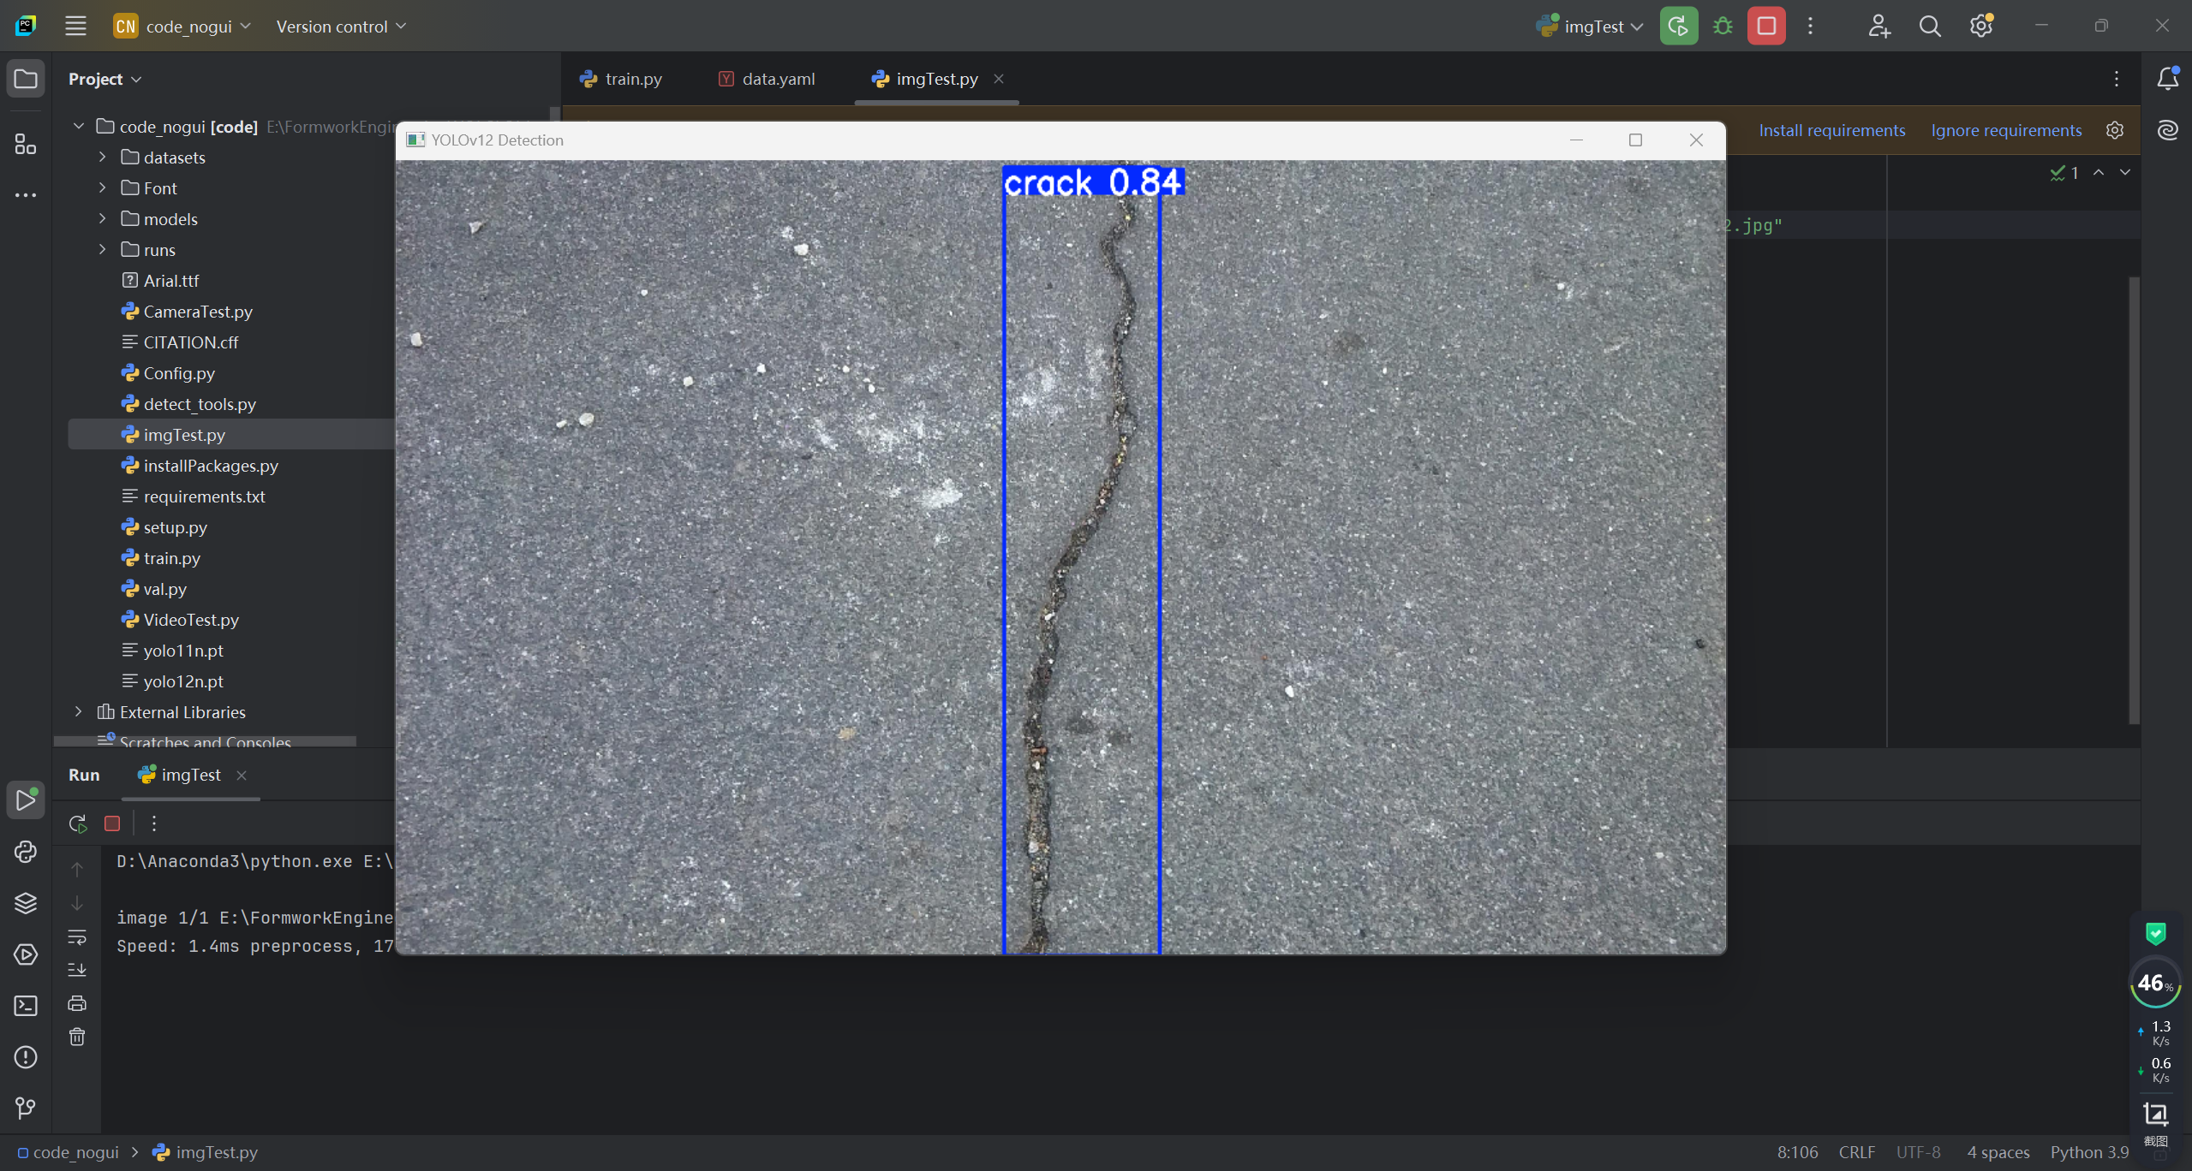Click the Debug bug icon
The height and width of the screenshot is (1171, 2192).
[1723, 27]
